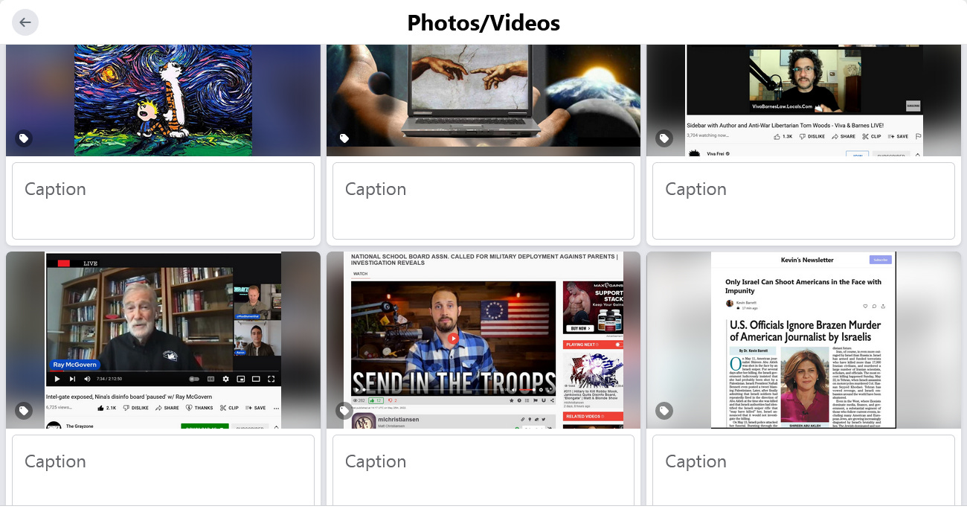Go back using the arrow button
The width and height of the screenshot is (967, 512).
(x=25, y=22)
